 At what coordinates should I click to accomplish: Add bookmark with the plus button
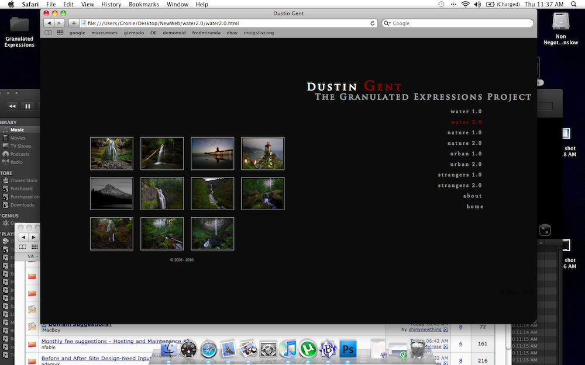click(74, 23)
